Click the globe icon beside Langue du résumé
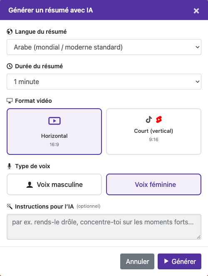The width and height of the screenshot is (208, 276). click(10, 32)
